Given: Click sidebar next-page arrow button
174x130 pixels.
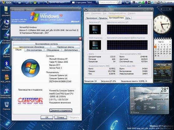Looking at the screenshot, I should pyautogui.click(x=170, y=9).
